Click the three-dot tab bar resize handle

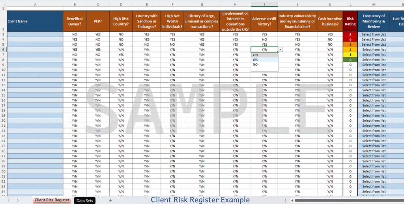tap(285, 200)
